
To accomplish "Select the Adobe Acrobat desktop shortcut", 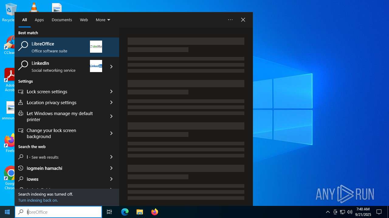I will [9, 80].
